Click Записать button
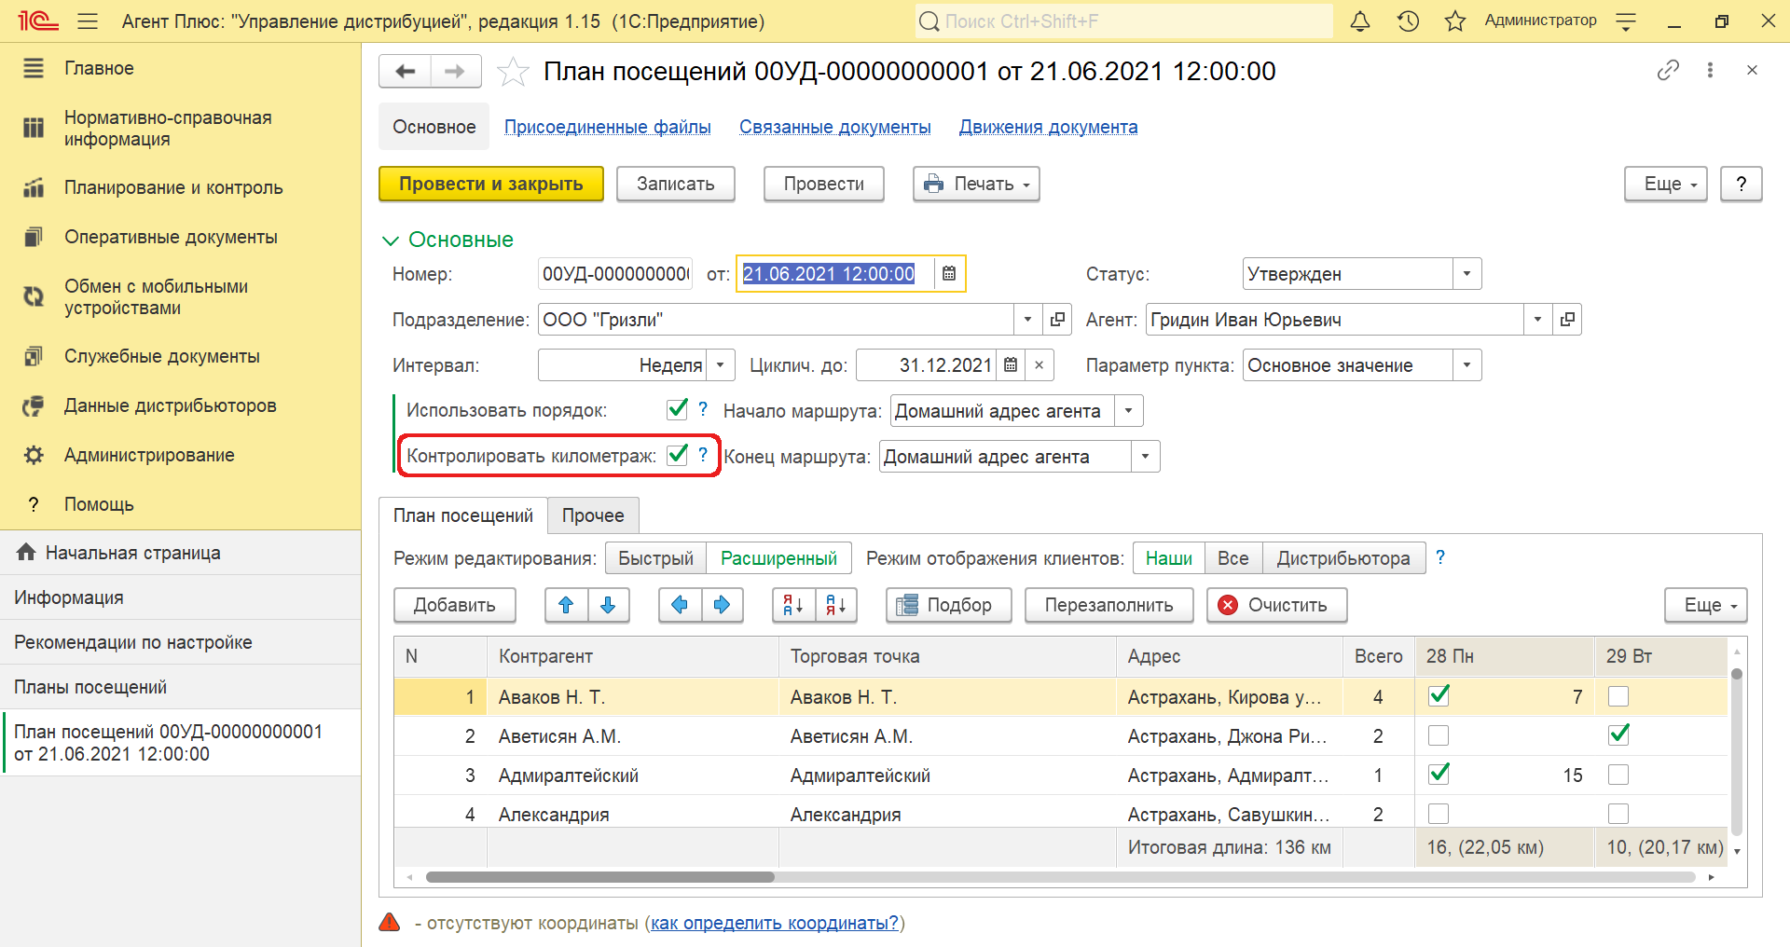The image size is (1790, 947). coord(675,184)
